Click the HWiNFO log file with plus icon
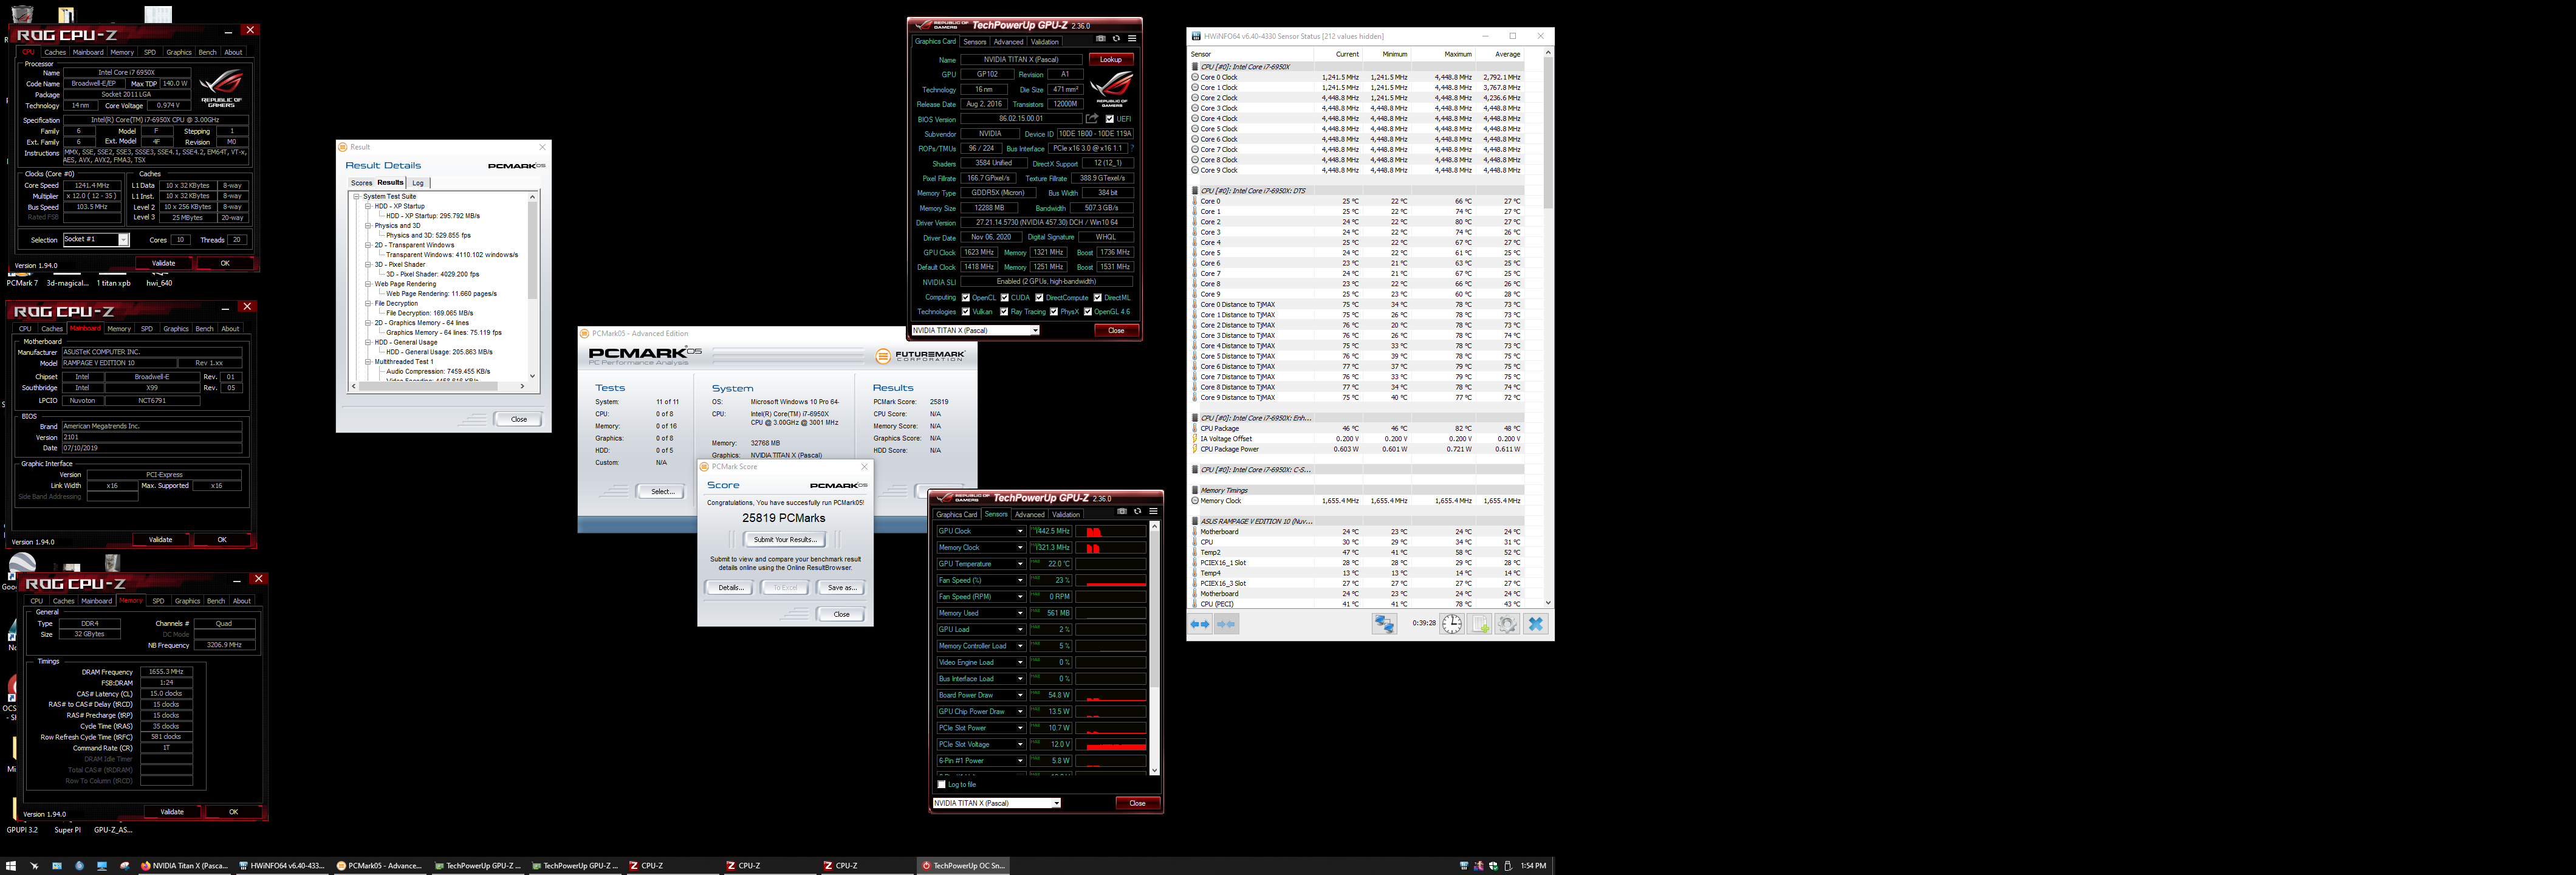Viewport: 2576px width, 875px height. click(x=1480, y=624)
